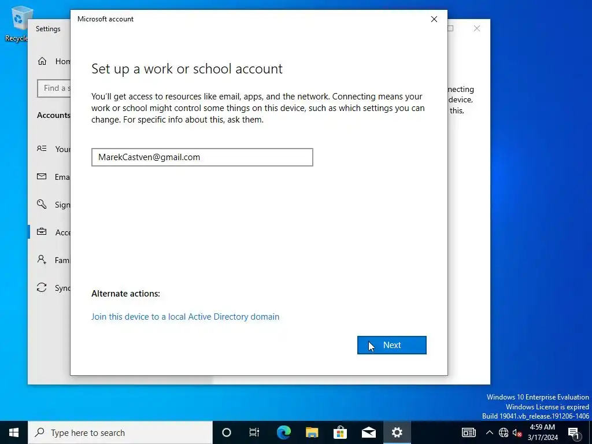The height and width of the screenshot is (444, 592).
Task: Open the notification Action Center icon
Action: (573, 432)
